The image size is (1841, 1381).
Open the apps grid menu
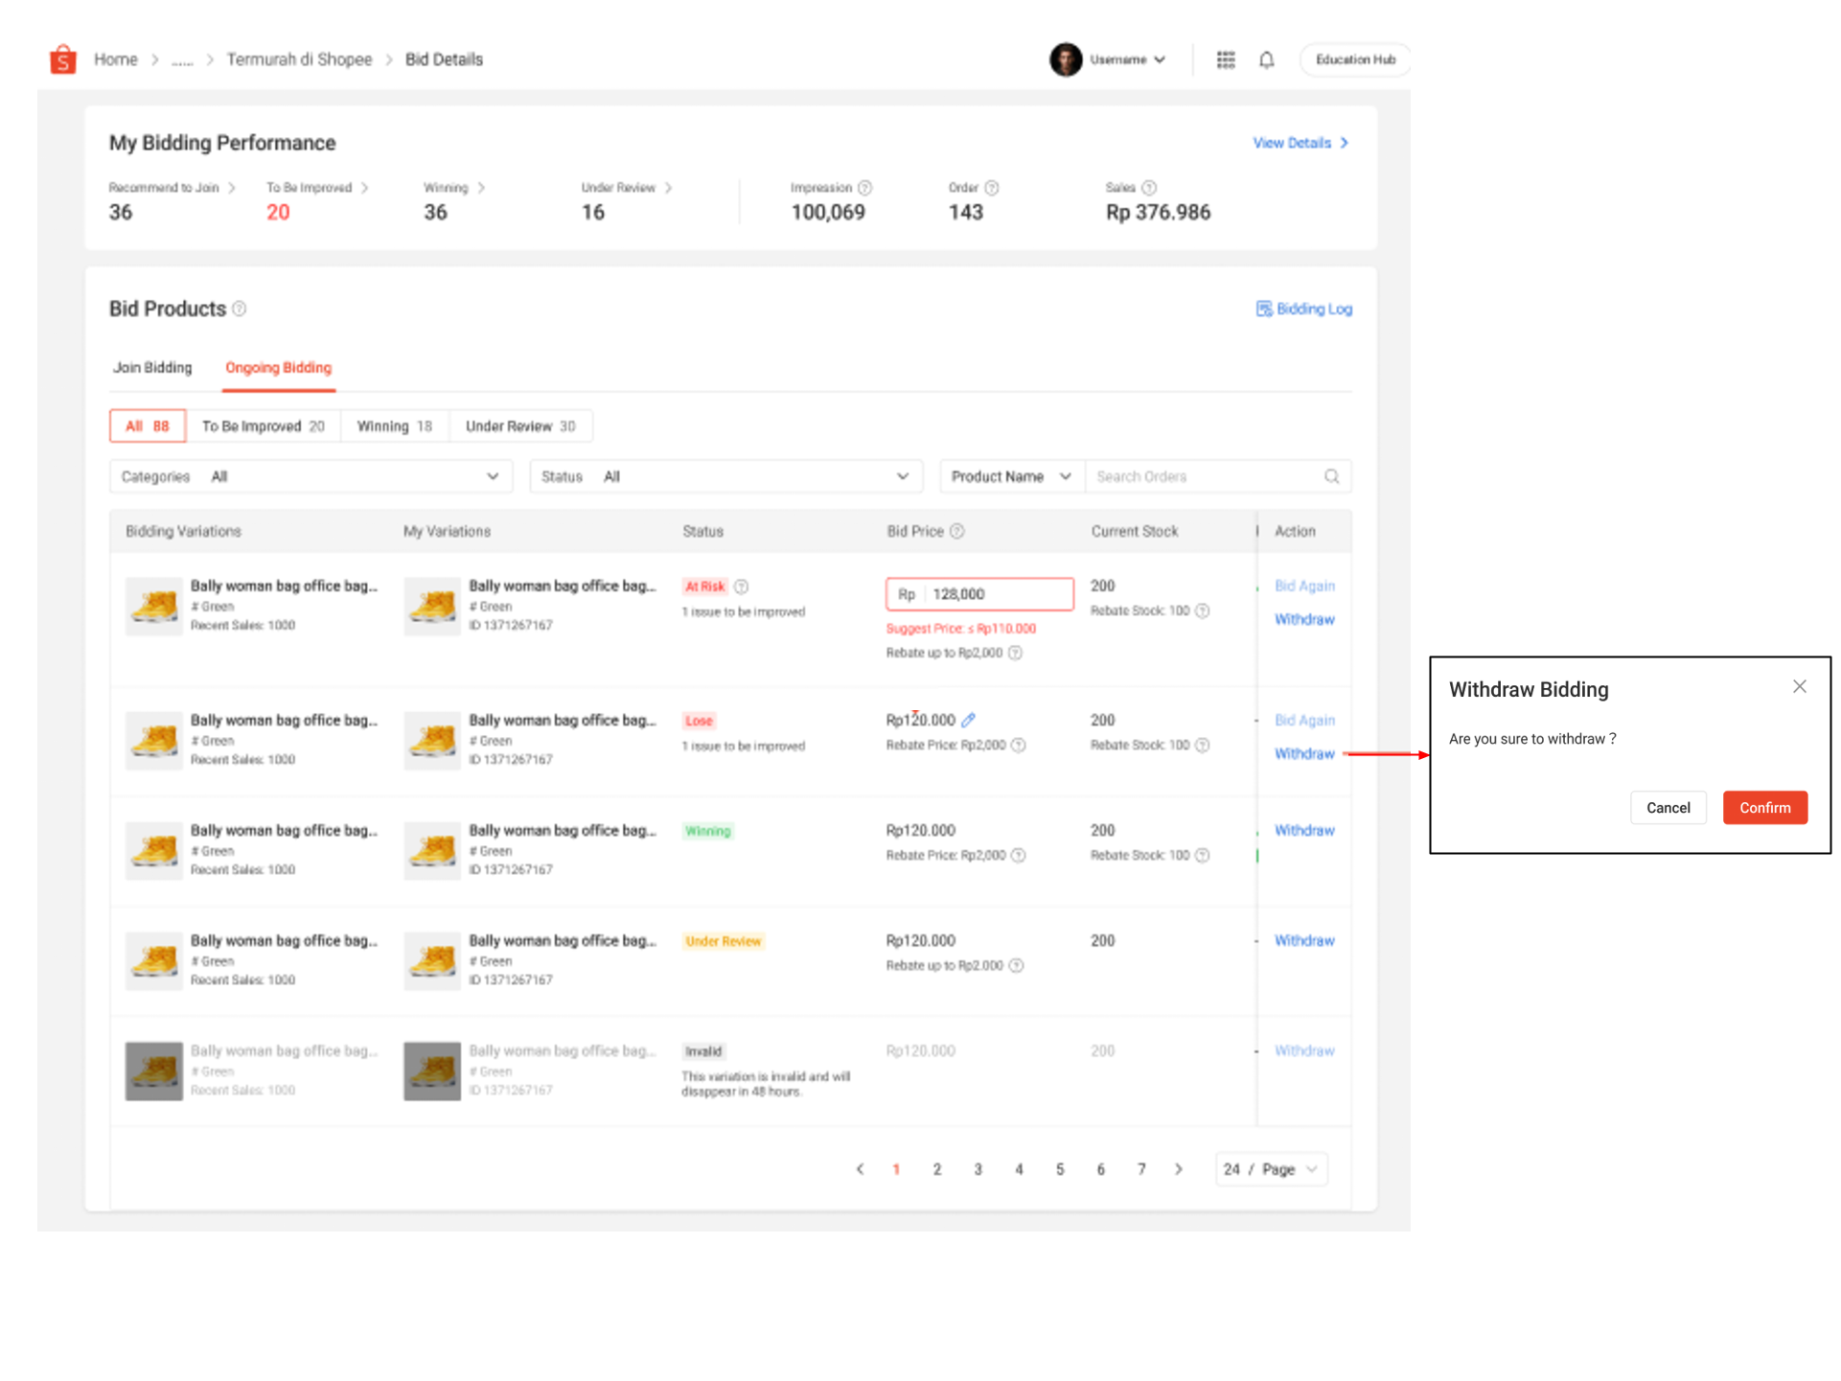click(x=1226, y=58)
